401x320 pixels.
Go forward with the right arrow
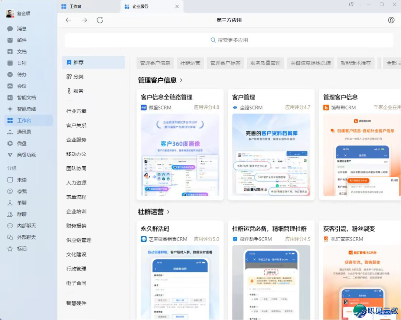pos(84,20)
